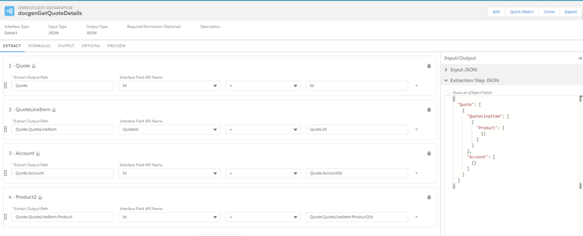The width and height of the screenshot is (583, 236).
Task: Open operator dropdown in Account step
Action: [263, 173]
